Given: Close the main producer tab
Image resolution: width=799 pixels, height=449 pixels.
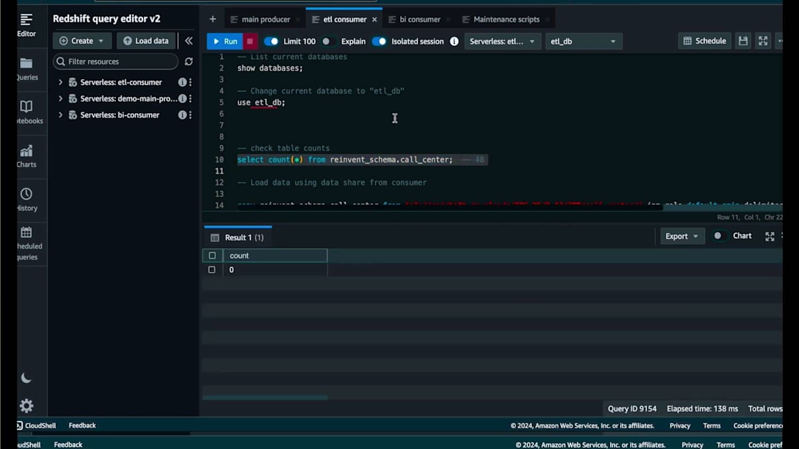Looking at the screenshot, I should [300, 20].
